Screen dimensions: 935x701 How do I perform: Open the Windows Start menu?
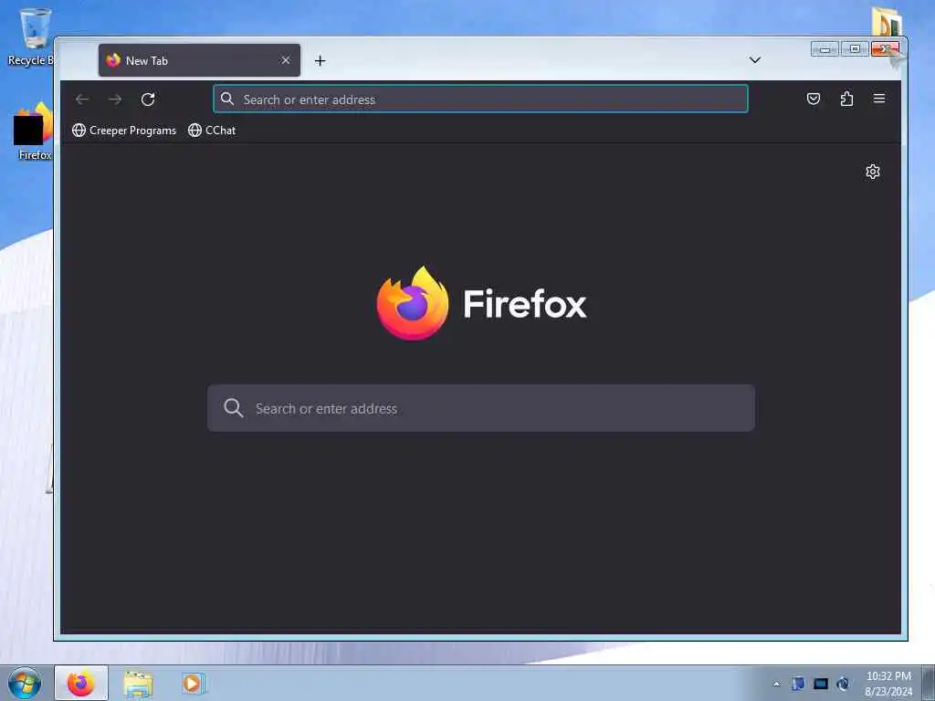pos(25,683)
